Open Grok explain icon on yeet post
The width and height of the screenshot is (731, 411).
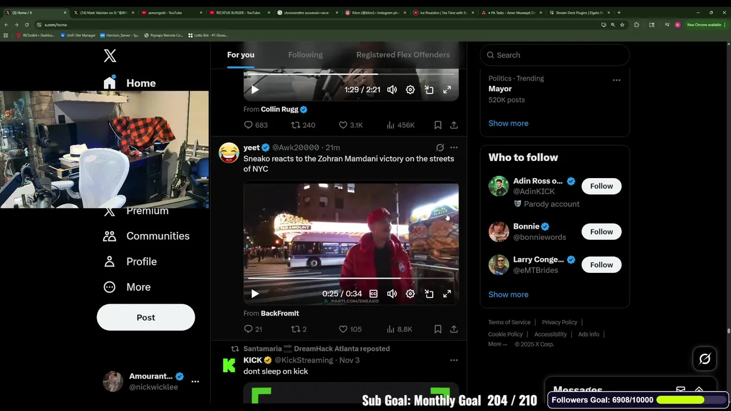pos(440,148)
